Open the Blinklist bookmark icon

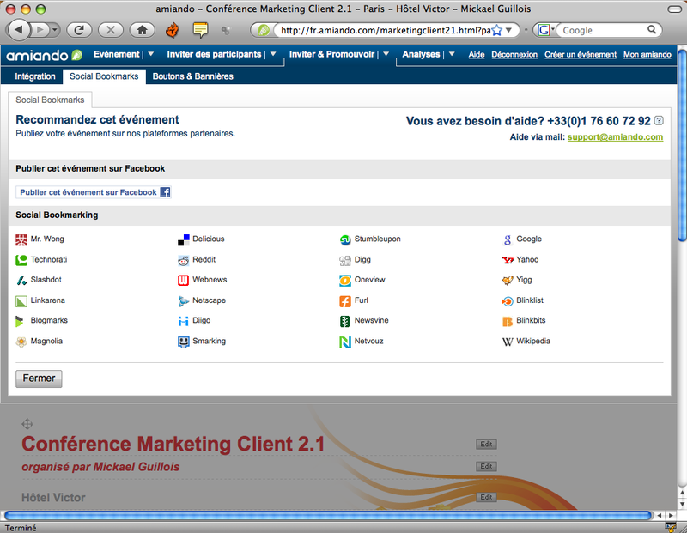pos(508,301)
